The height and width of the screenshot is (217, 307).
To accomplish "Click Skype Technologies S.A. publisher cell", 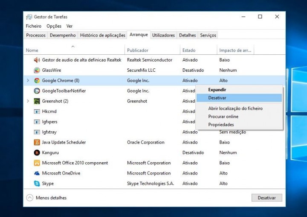I will [x=151, y=183].
